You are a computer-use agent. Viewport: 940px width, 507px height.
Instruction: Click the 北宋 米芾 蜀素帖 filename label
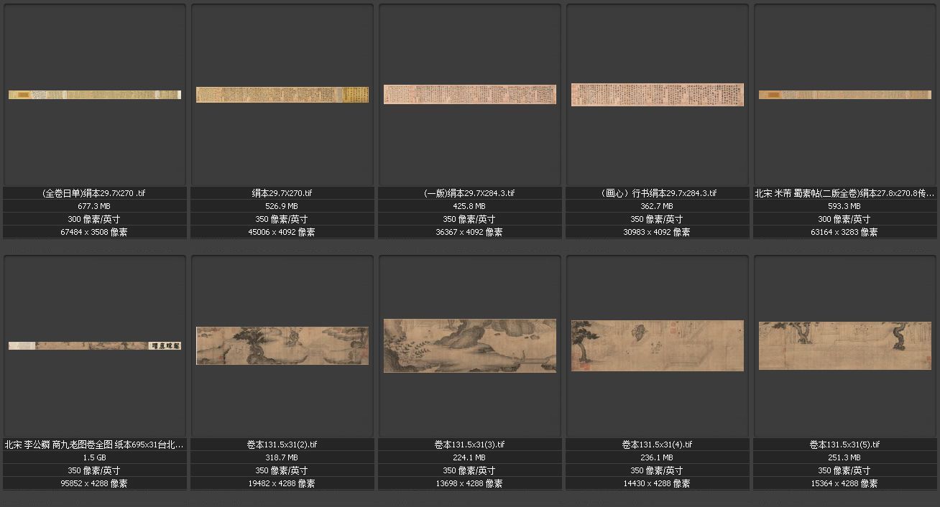tap(845, 193)
